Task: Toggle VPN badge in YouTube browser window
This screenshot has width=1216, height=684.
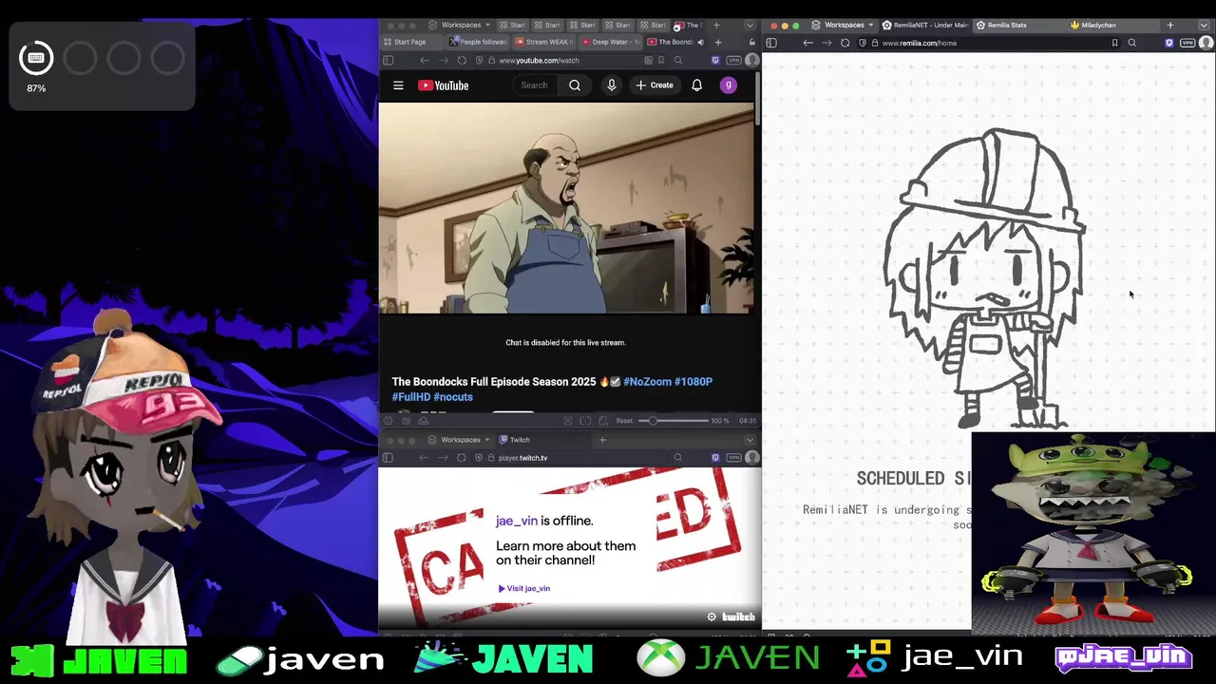Action: [x=733, y=60]
